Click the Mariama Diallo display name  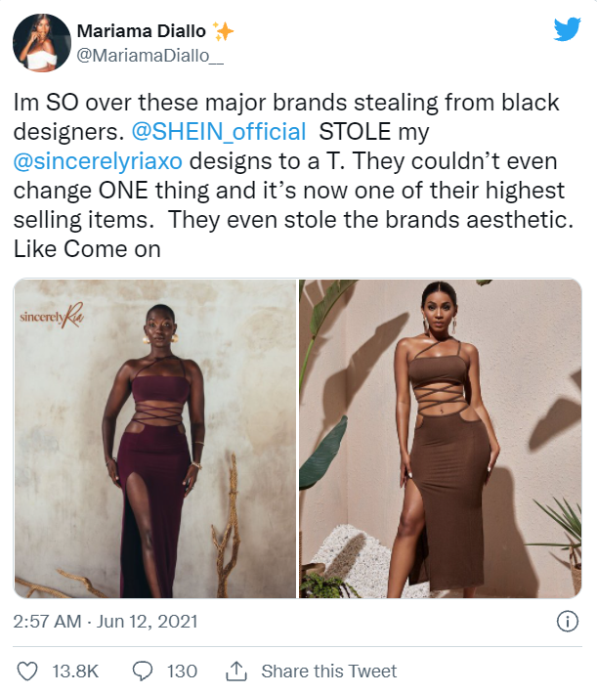142,31
